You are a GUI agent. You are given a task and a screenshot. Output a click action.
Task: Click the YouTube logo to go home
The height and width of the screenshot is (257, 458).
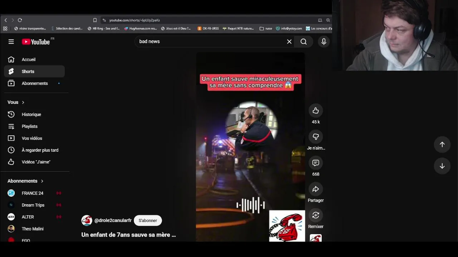(x=36, y=42)
